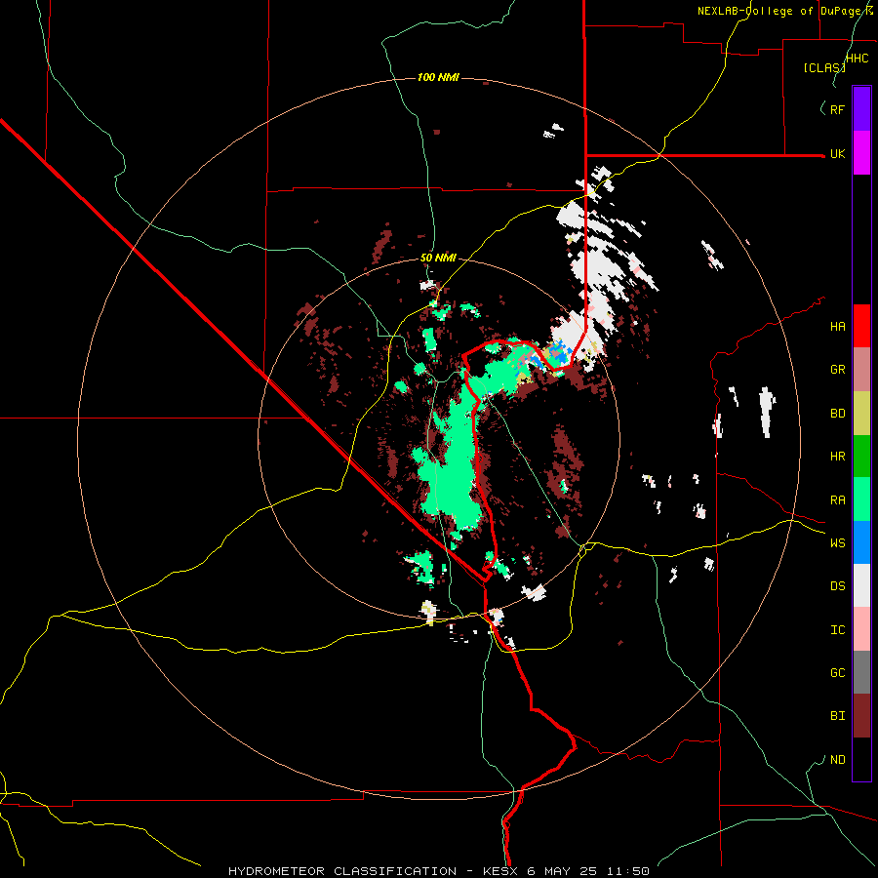
Task: Click the blue WS legend swatch
Action: (861, 542)
